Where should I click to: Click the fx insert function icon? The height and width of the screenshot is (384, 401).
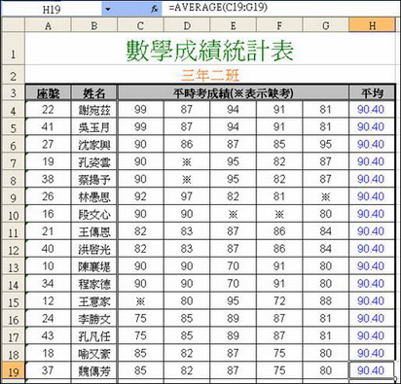pos(155,9)
